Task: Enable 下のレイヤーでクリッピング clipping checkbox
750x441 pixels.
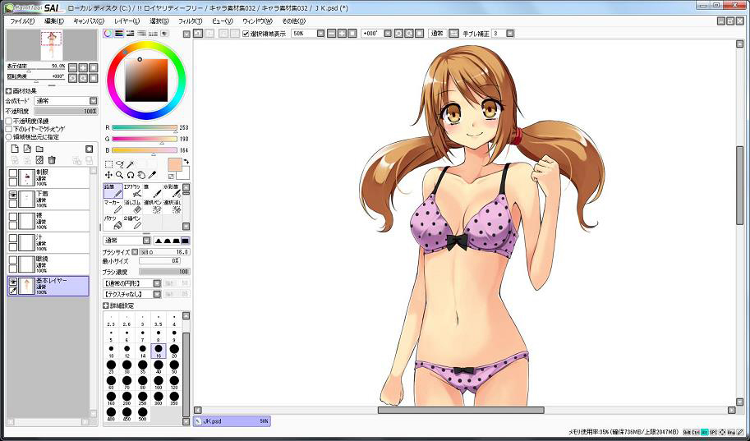Action: click(x=9, y=129)
